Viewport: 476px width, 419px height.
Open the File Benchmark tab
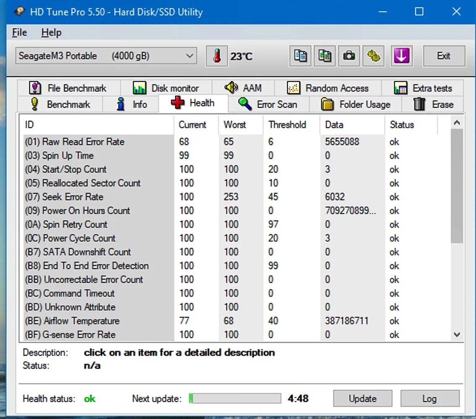tap(68, 88)
